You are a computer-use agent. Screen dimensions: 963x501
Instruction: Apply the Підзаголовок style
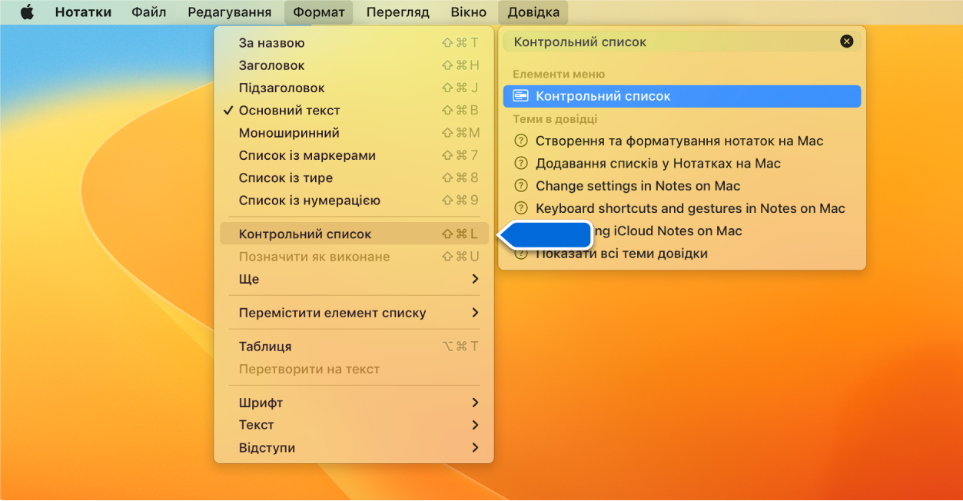354,88
